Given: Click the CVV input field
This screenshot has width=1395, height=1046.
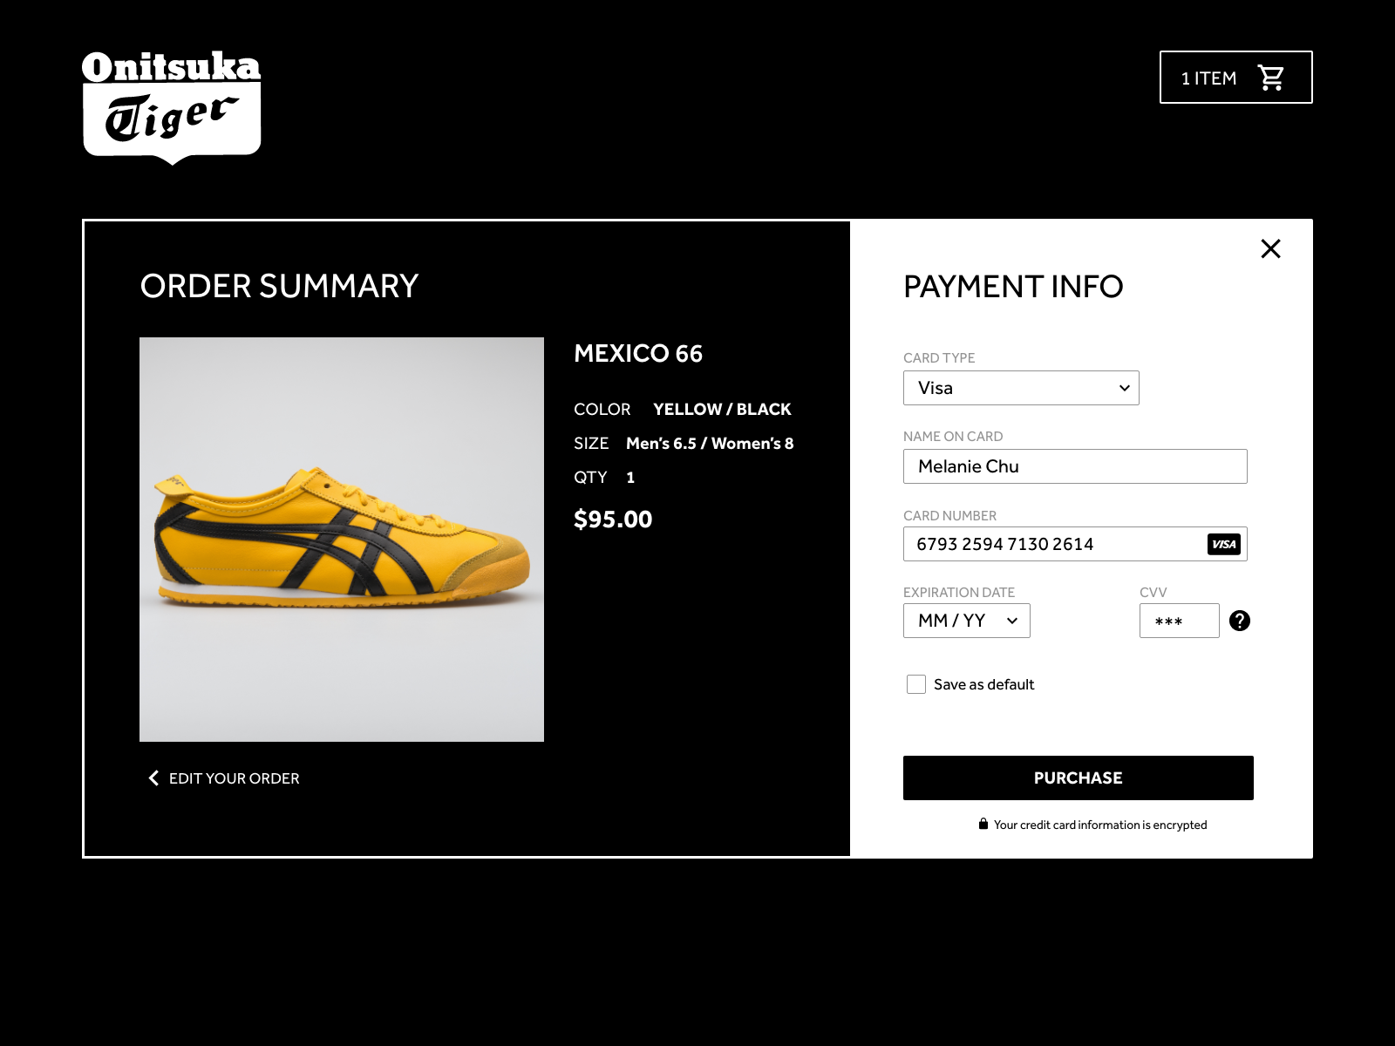Looking at the screenshot, I should [x=1179, y=621].
